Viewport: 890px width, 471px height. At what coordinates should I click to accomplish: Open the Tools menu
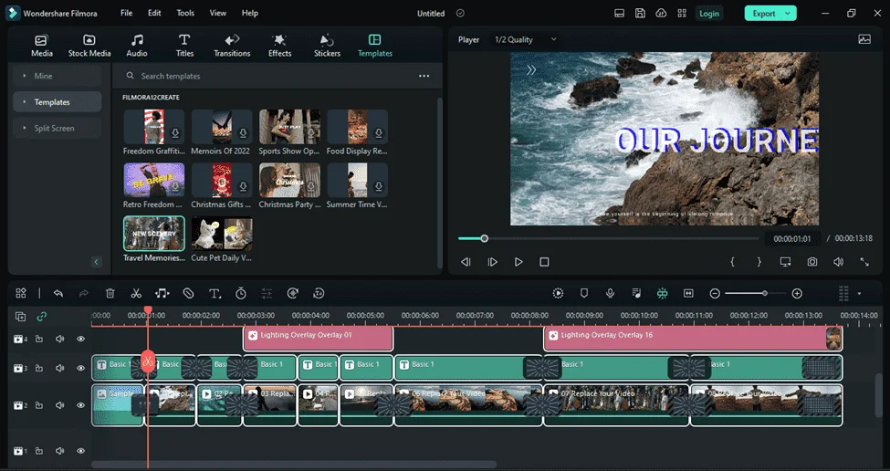click(185, 13)
